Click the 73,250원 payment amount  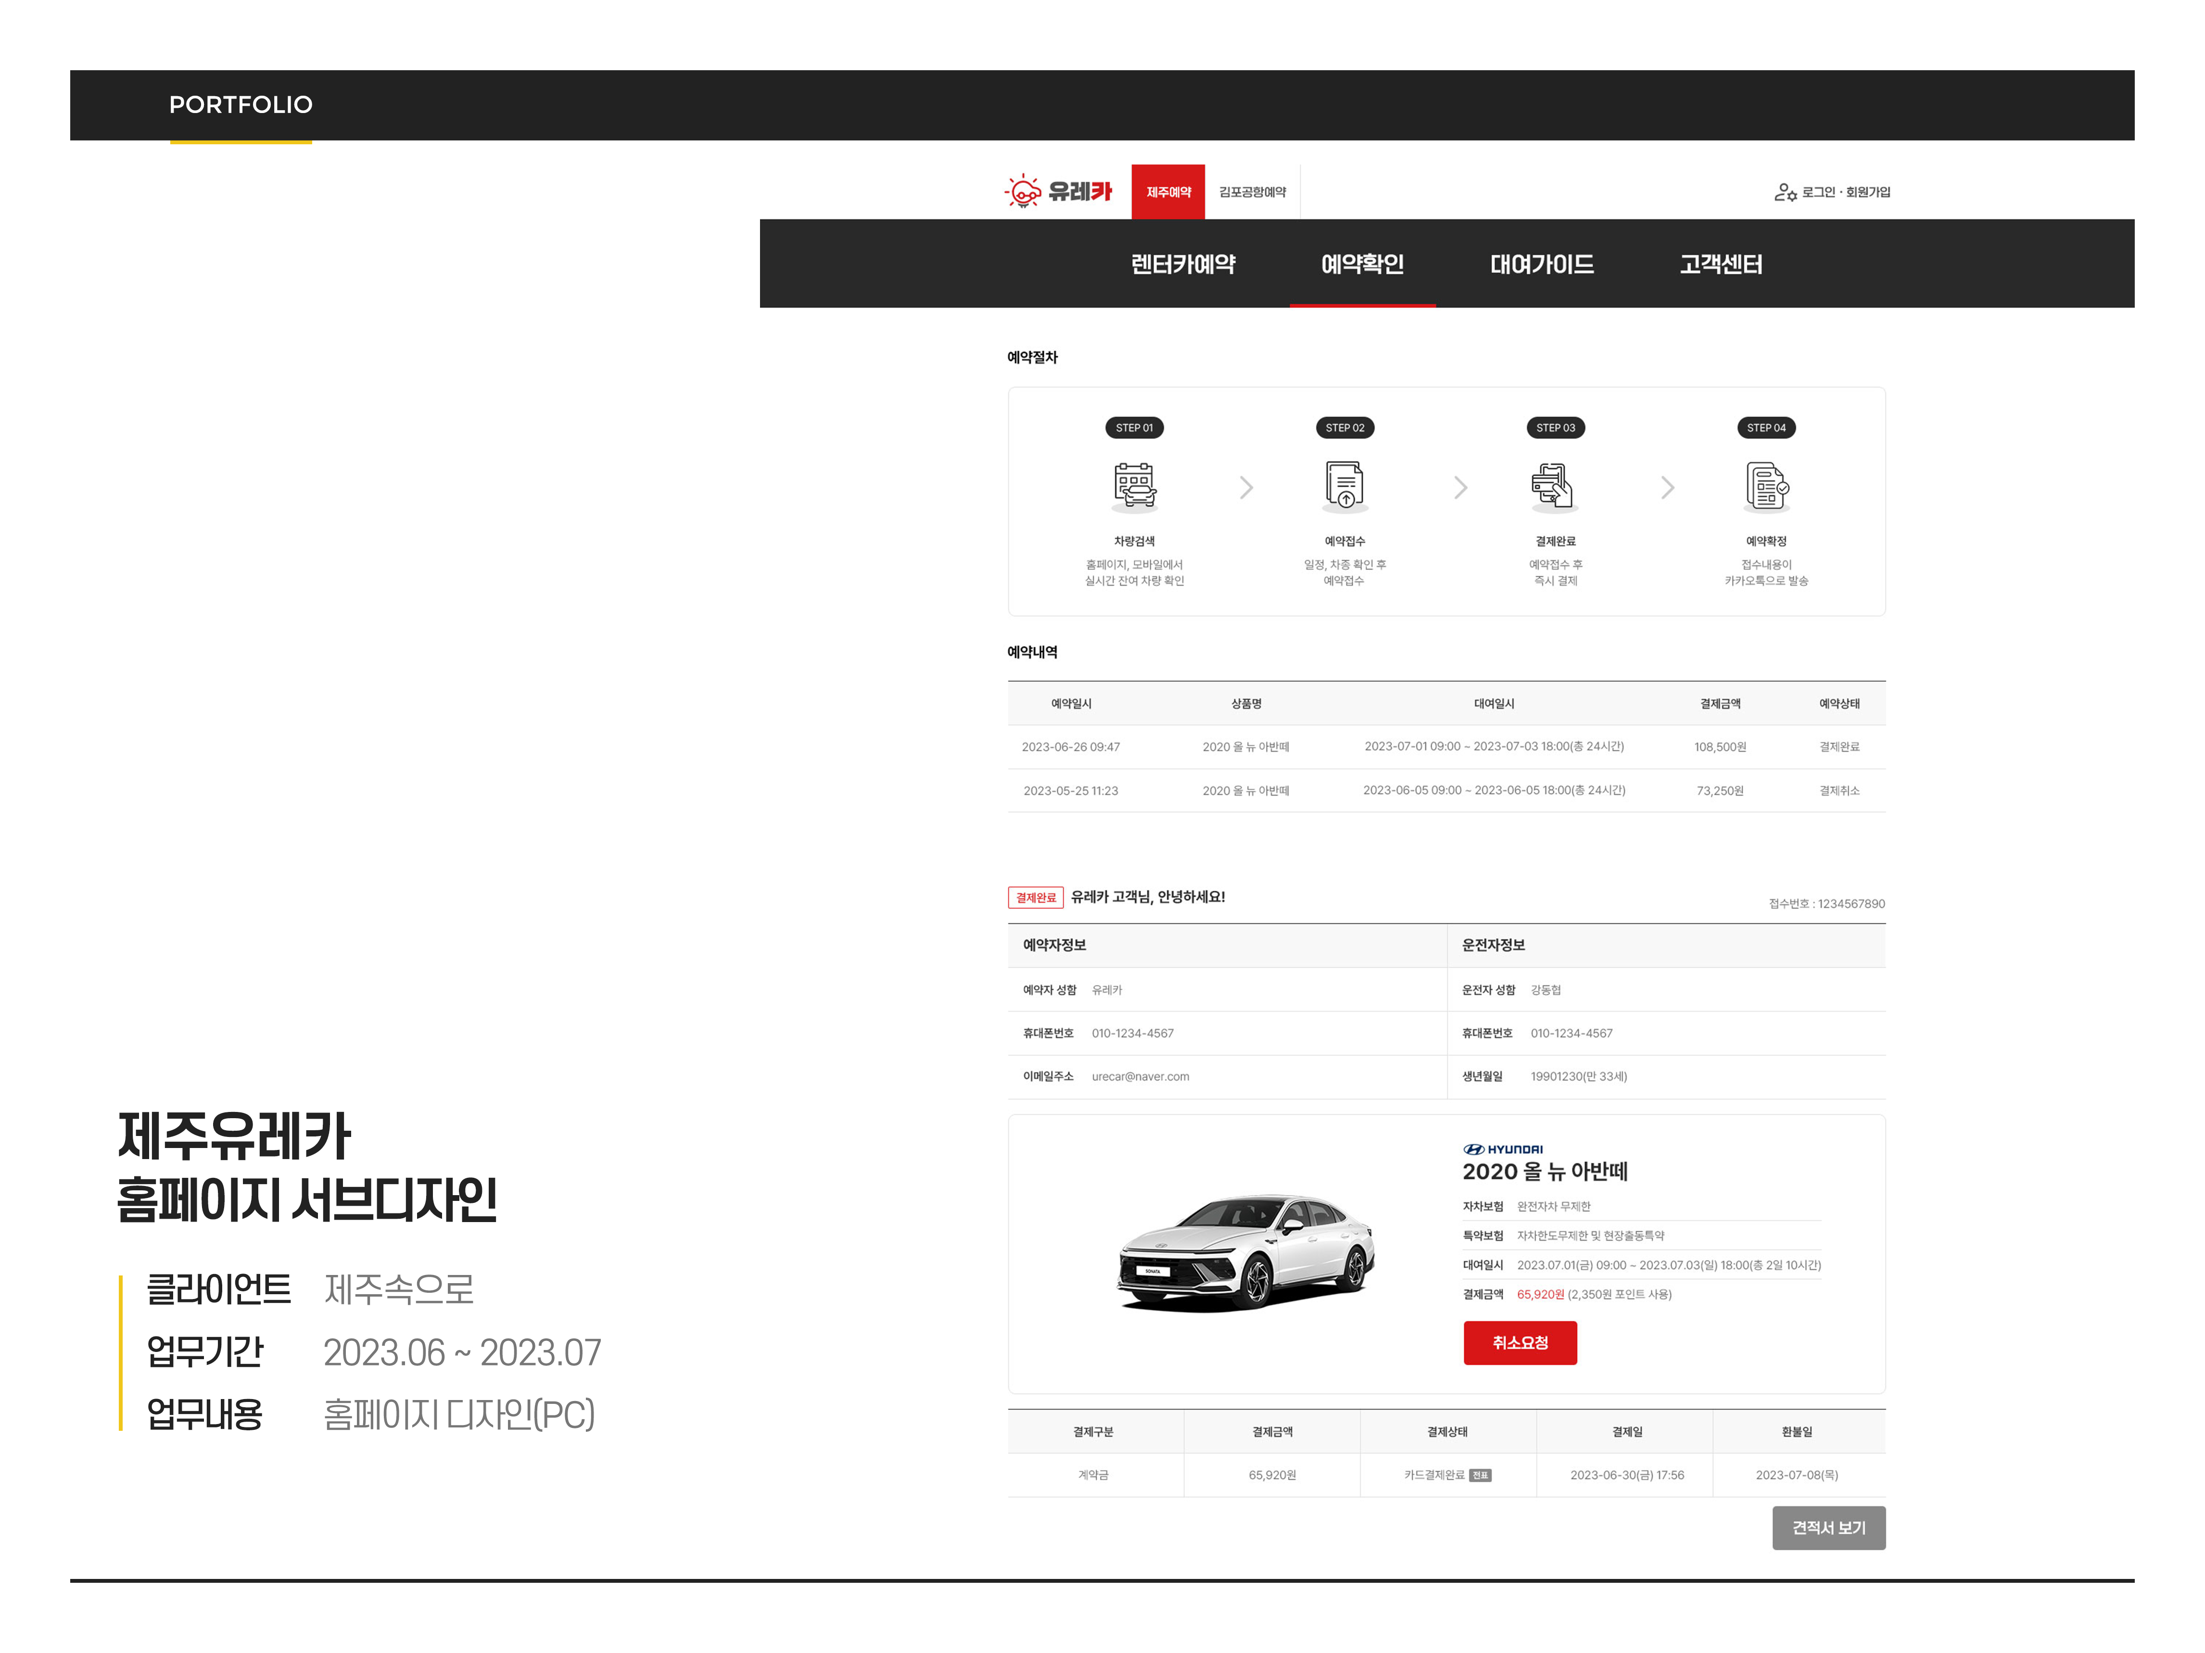(x=1720, y=790)
